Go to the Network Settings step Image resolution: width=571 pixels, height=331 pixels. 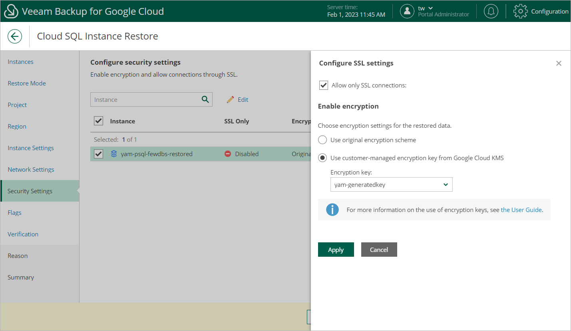coord(31,170)
